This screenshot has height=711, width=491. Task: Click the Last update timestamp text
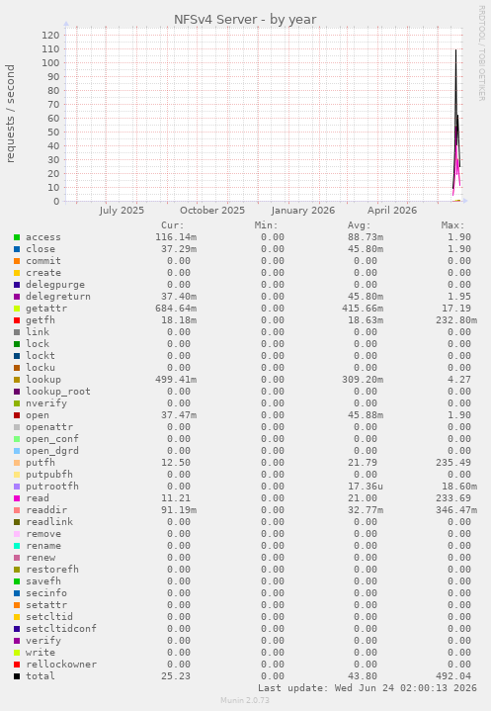368,688
